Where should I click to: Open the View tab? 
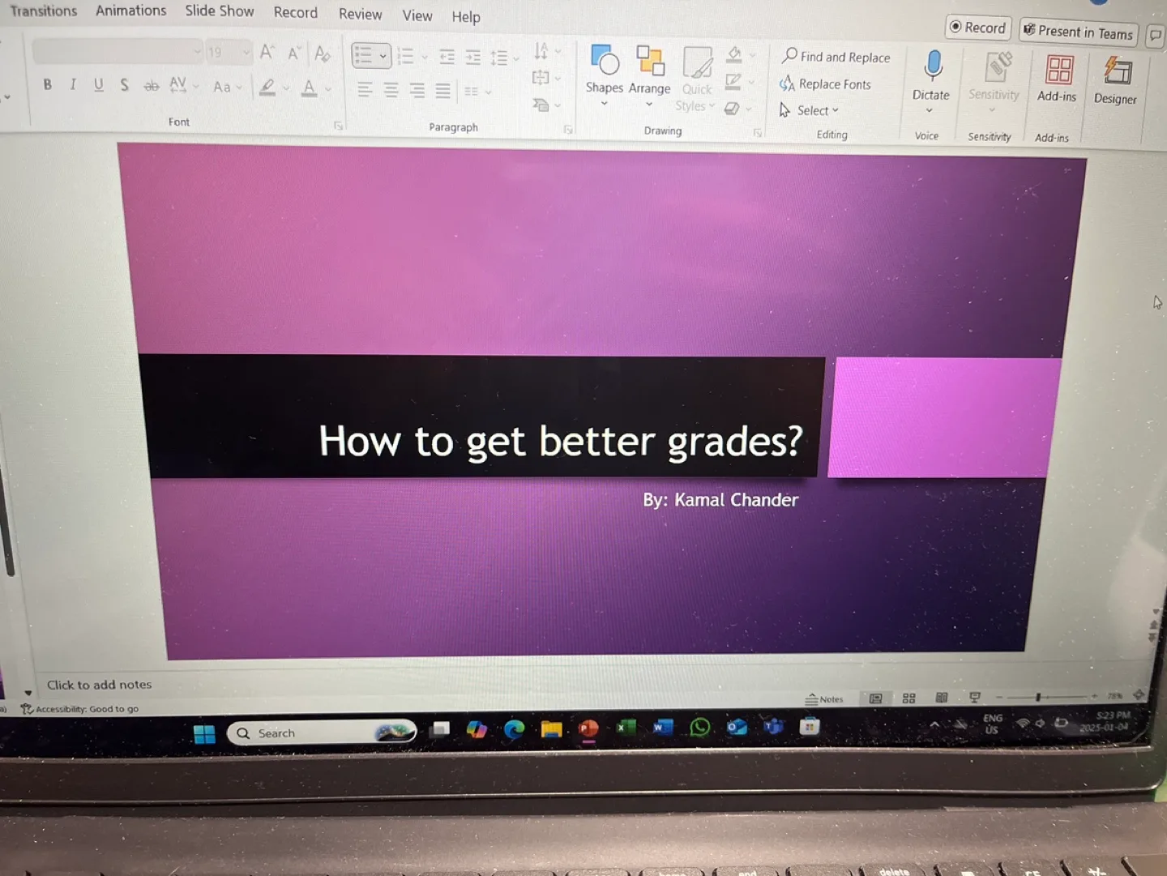(x=417, y=15)
